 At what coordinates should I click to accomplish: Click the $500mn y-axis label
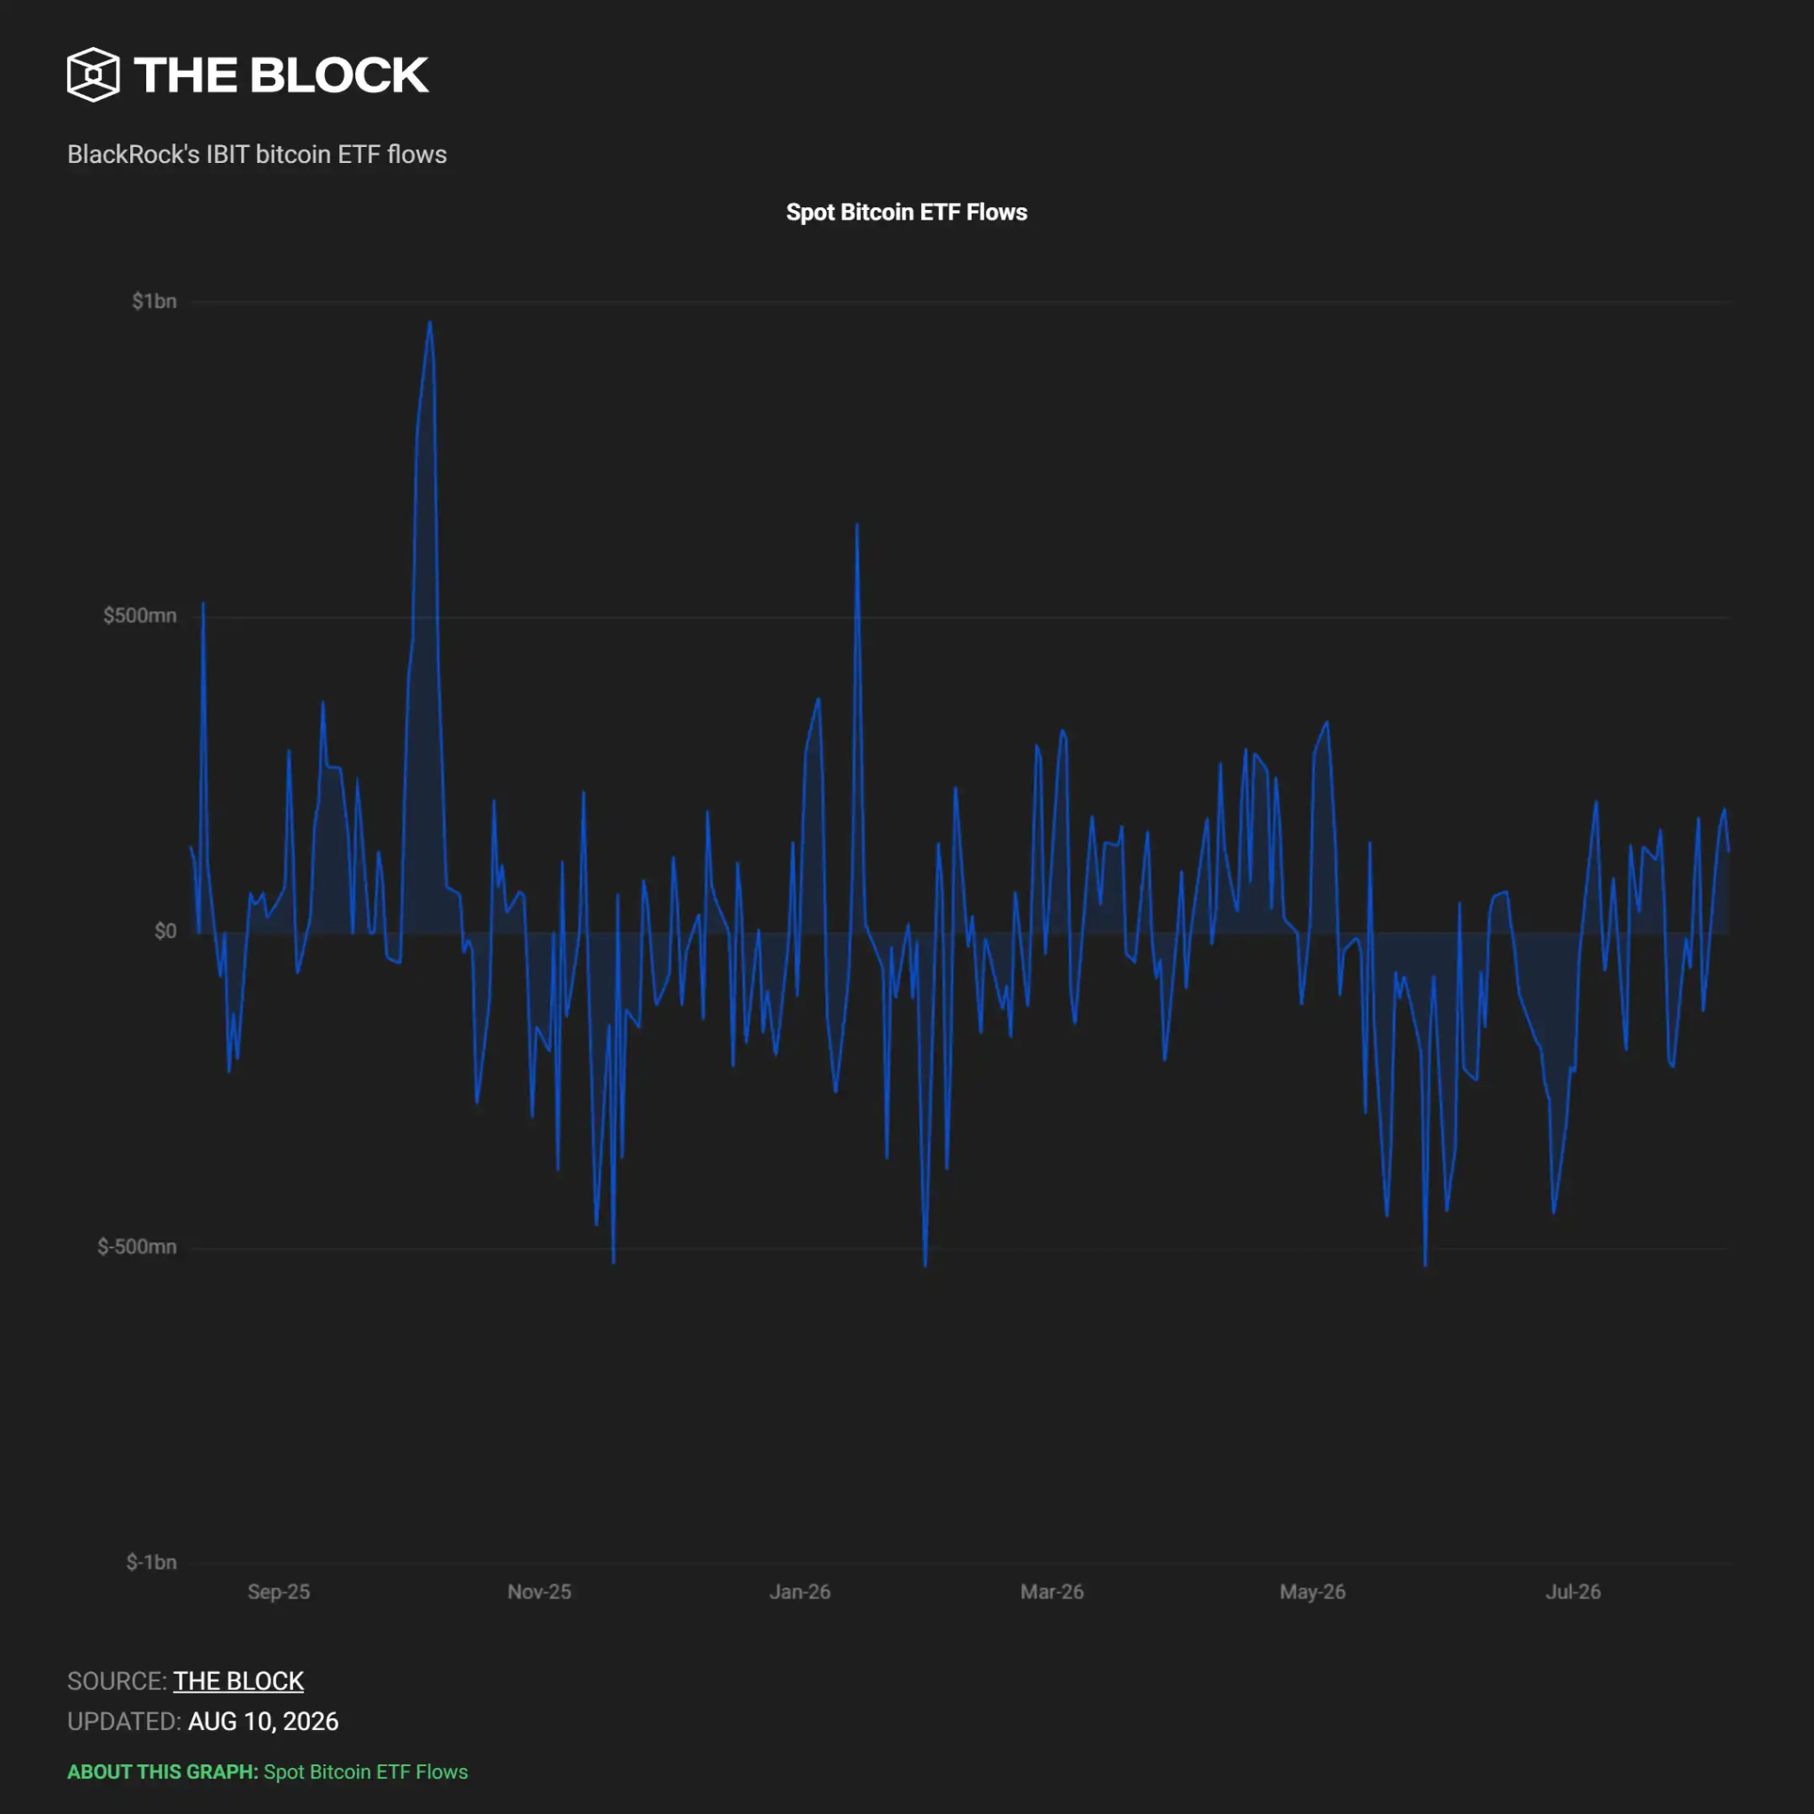pyautogui.click(x=140, y=616)
